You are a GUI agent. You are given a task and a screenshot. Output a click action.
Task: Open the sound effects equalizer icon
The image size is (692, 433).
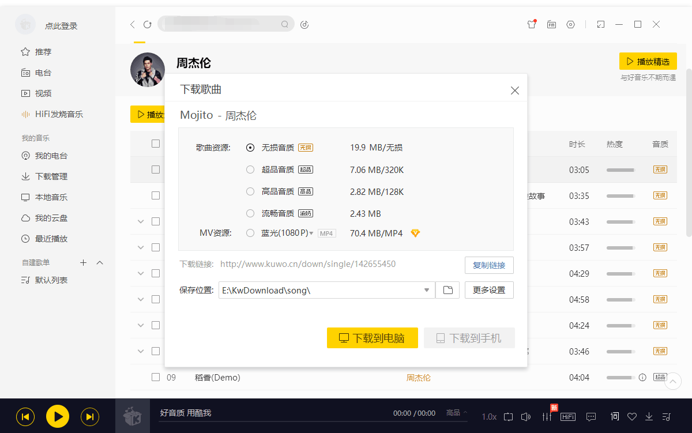click(547, 416)
